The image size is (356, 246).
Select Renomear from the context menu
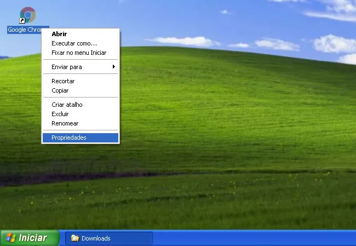[65, 123]
